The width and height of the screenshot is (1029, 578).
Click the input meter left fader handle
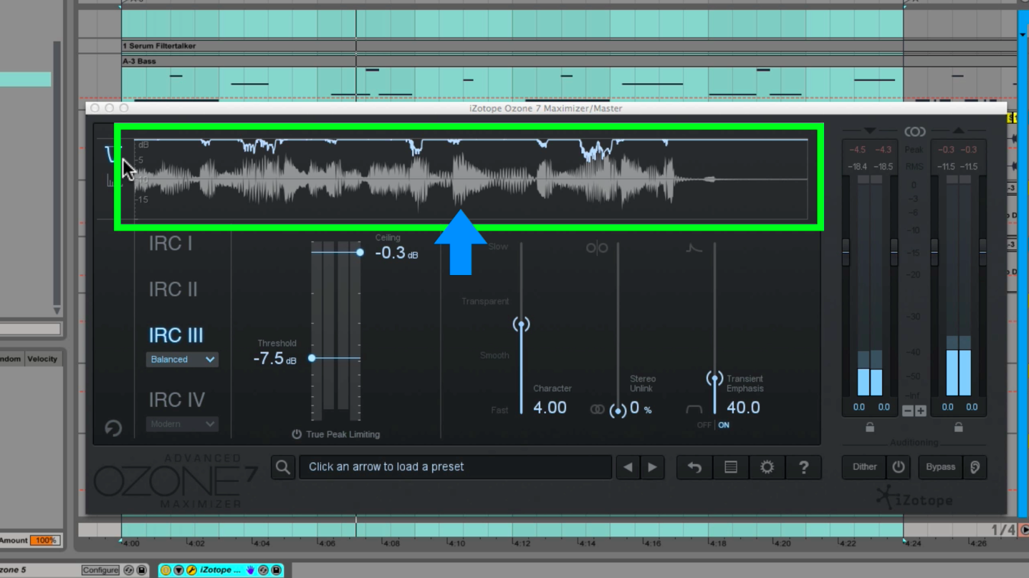click(846, 251)
